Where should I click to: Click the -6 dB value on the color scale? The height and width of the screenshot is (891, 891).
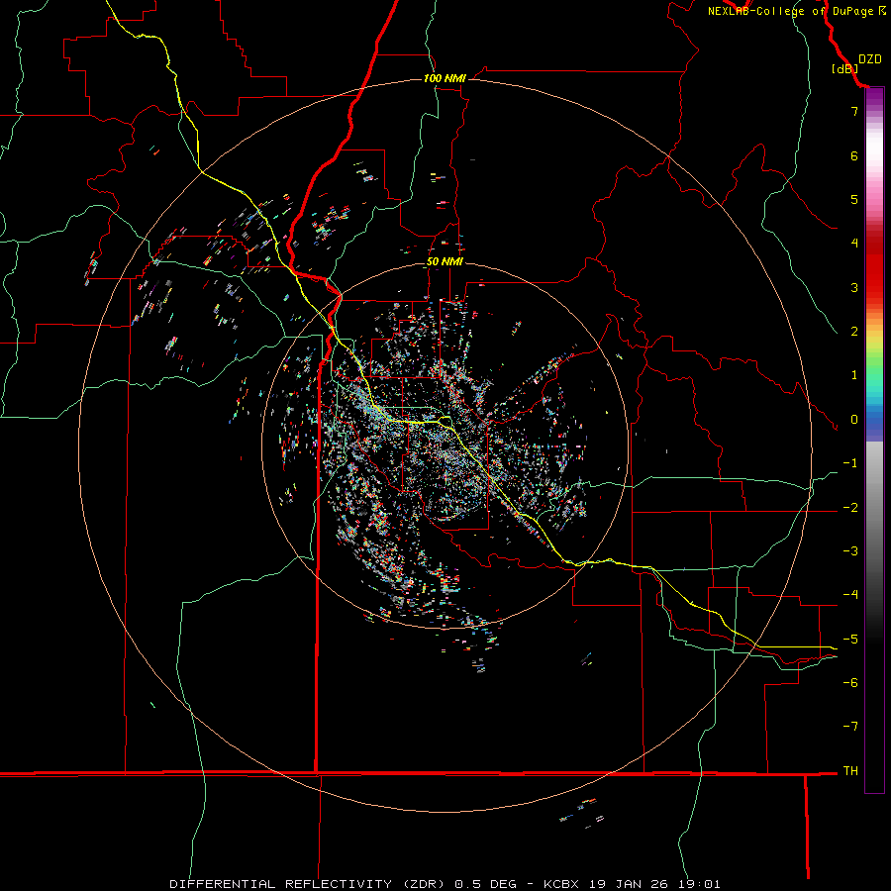[x=850, y=683]
